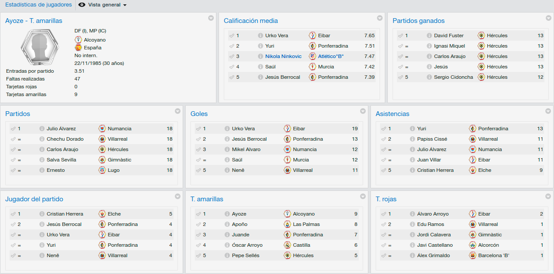
Task: Open the Estadísticas de jugadores tab
Action: [39, 5]
